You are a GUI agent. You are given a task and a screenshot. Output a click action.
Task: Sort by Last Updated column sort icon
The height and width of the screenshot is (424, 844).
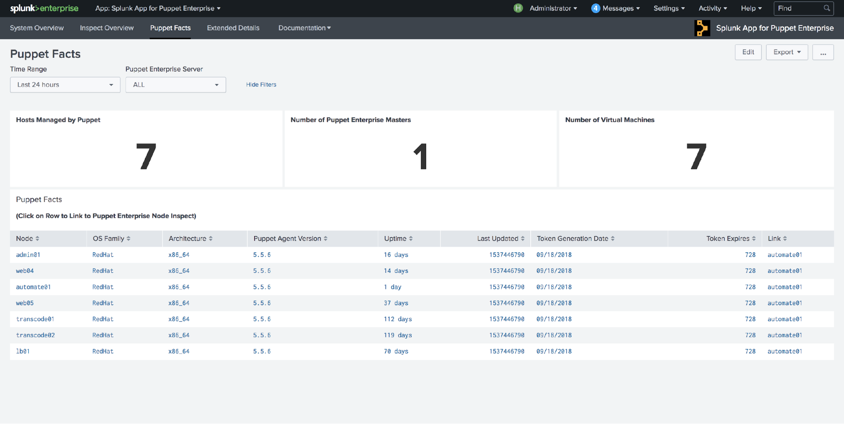coord(523,239)
